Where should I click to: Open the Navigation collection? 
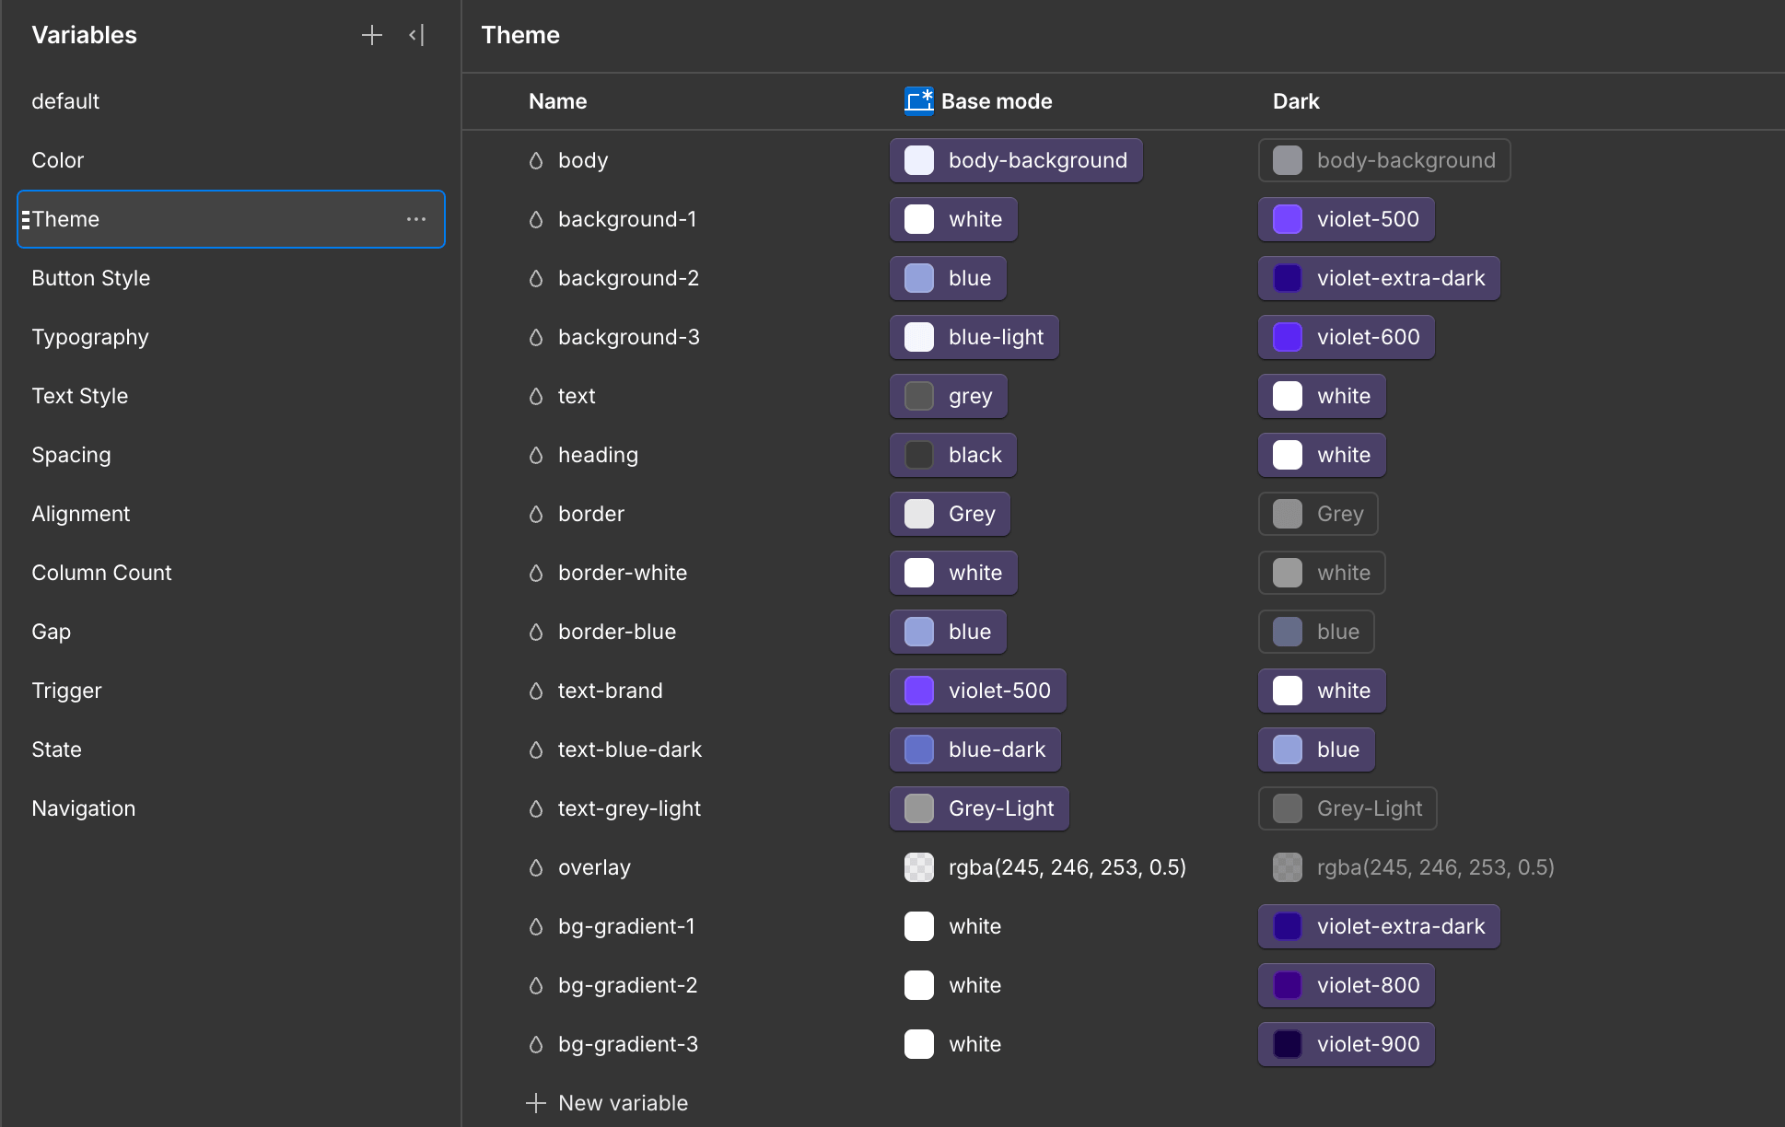230,808
